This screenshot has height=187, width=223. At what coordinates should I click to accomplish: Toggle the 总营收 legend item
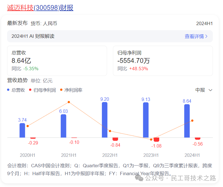(x=16, y=90)
